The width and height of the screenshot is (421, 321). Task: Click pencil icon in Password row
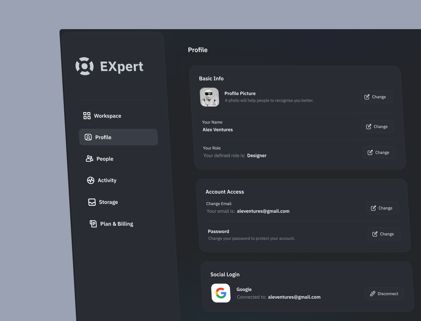point(375,234)
